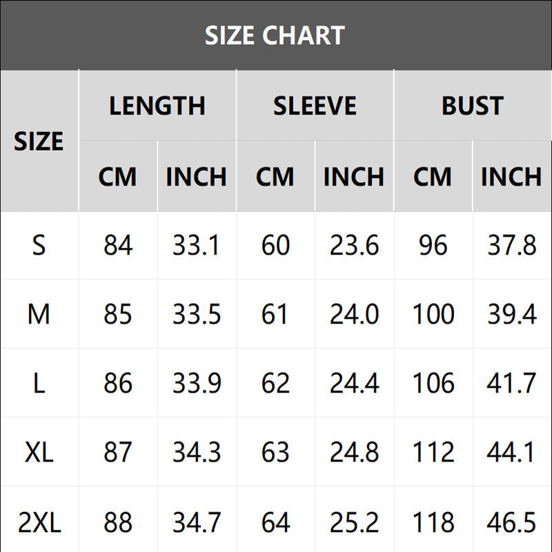The width and height of the screenshot is (552, 552).
Task: Click the 112 cm bust cell
Action: click(433, 453)
